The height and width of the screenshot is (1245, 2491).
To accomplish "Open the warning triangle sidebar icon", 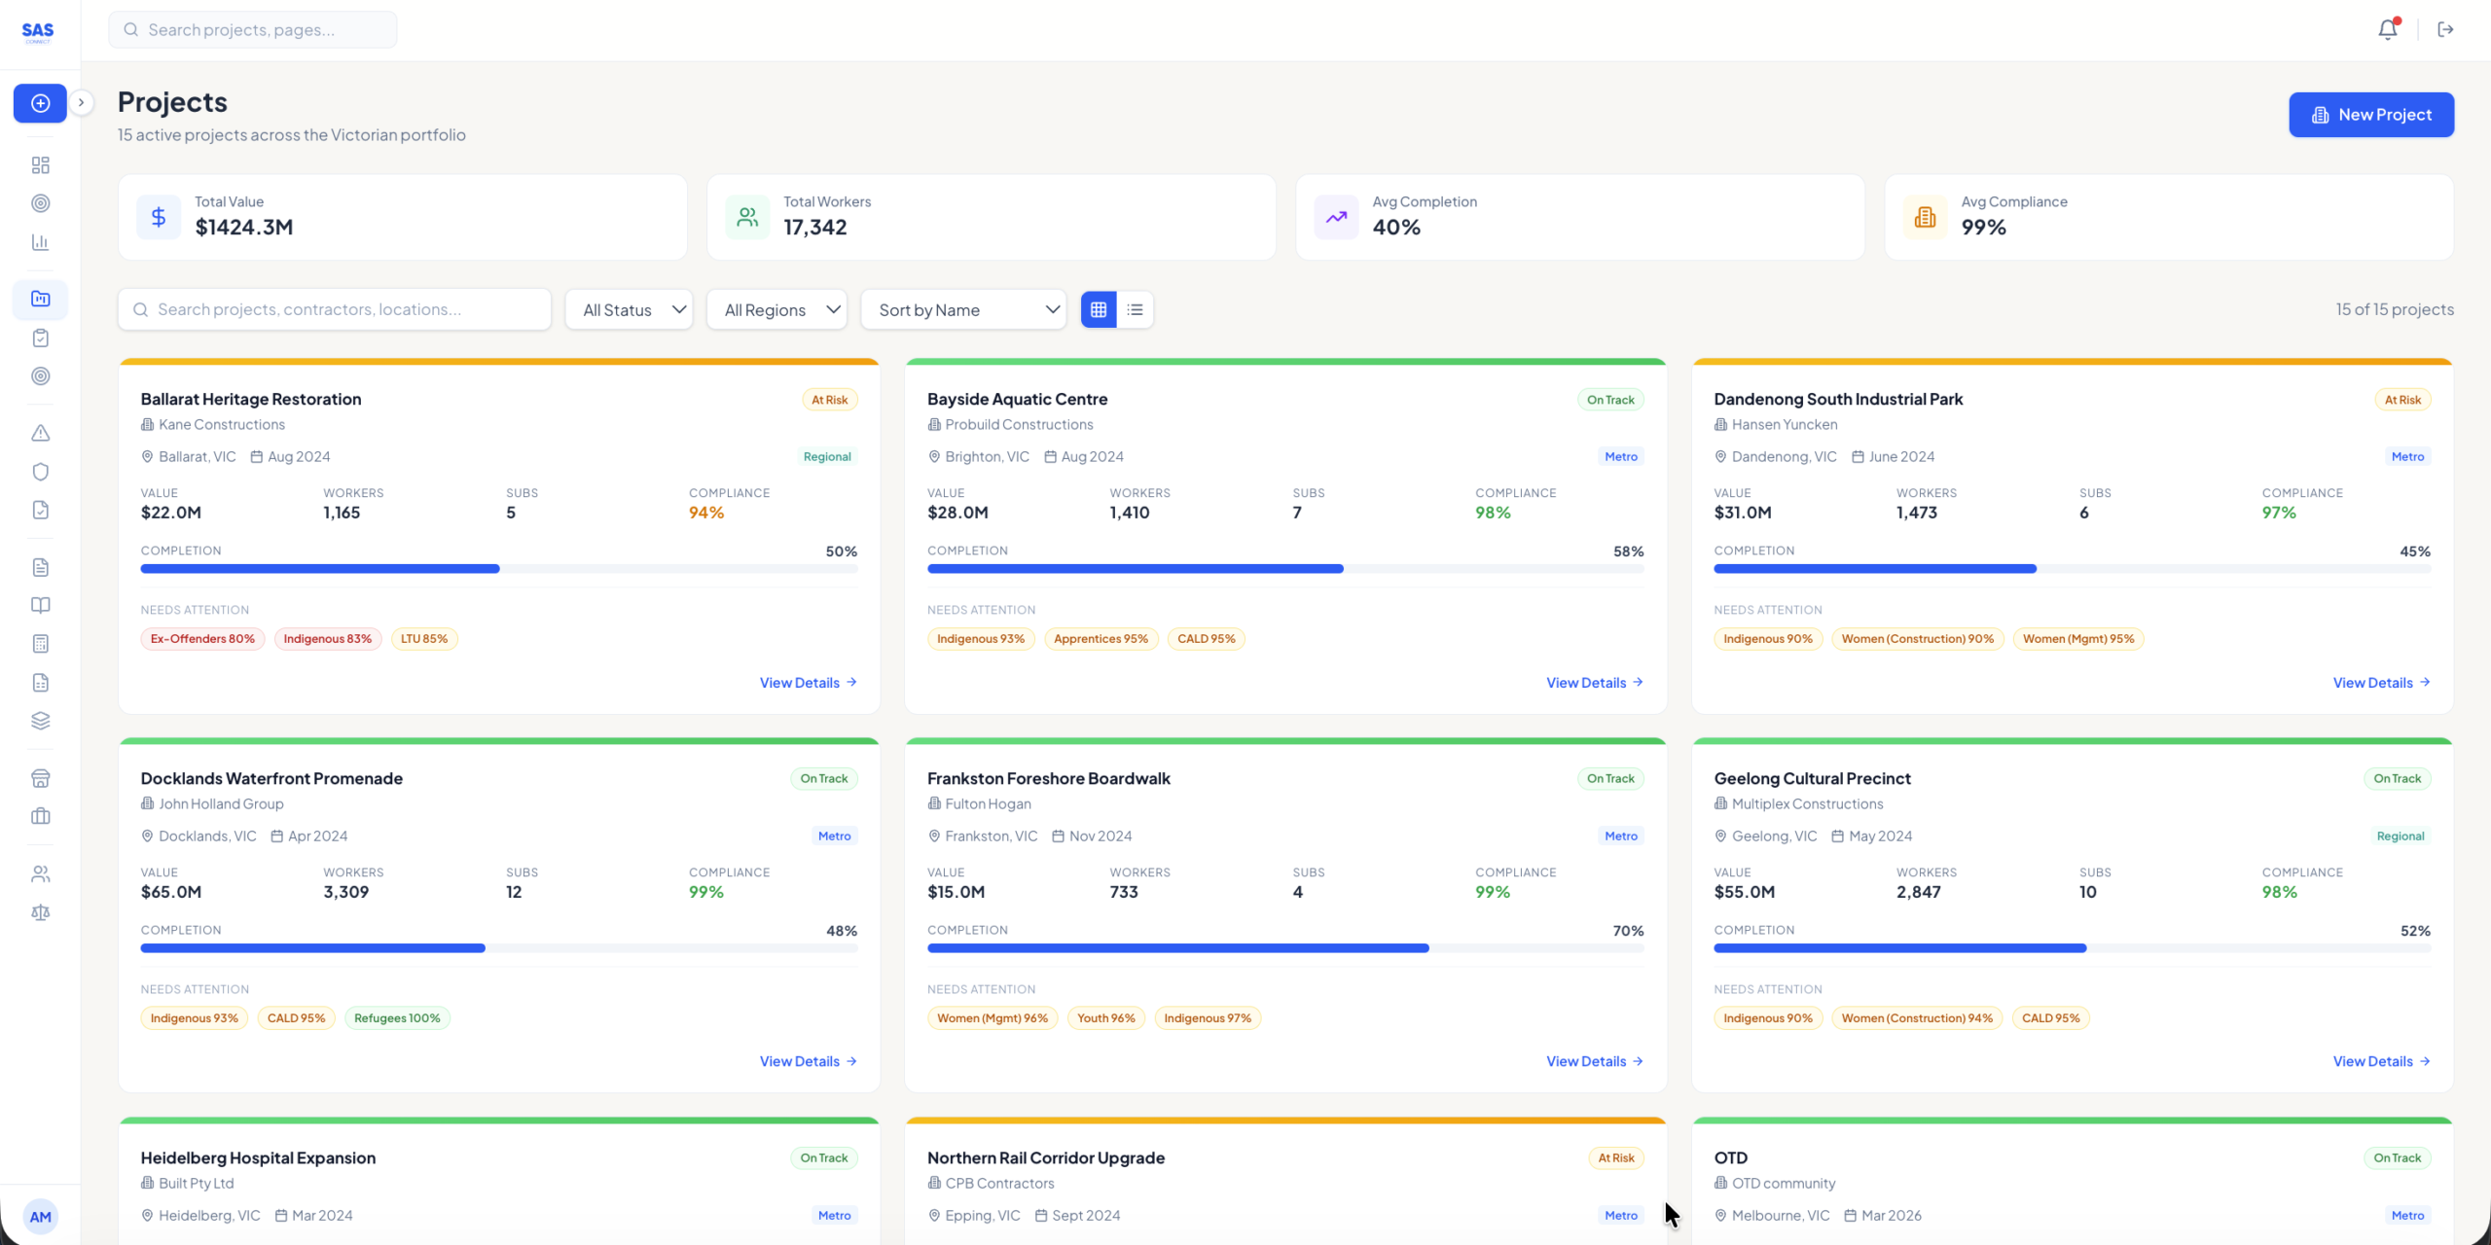I will [40, 433].
